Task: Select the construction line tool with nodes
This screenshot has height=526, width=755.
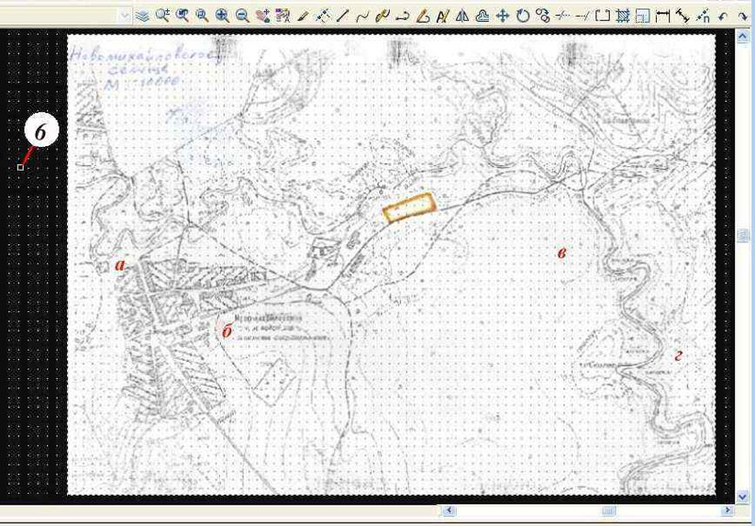Action: tap(323, 16)
